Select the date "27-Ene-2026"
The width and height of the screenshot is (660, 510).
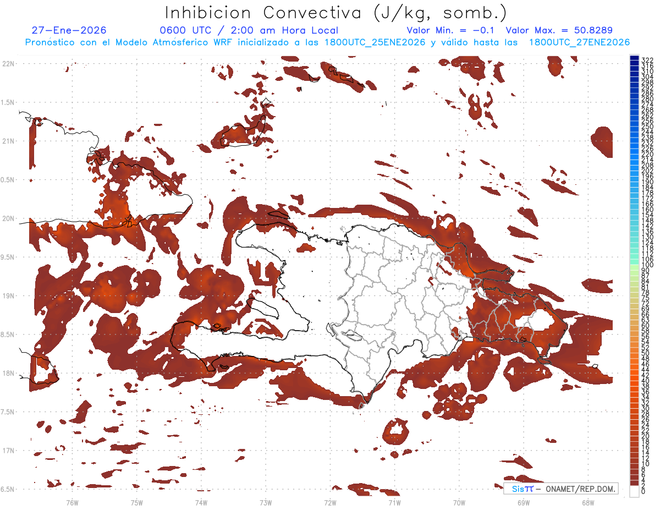[x=69, y=30]
